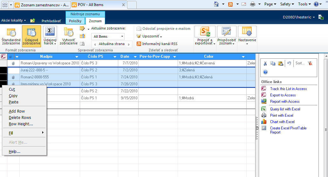Viewport: 328px width, 177px height.
Task: Open Nadpis column filter dropdown
Action: coord(77,57)
